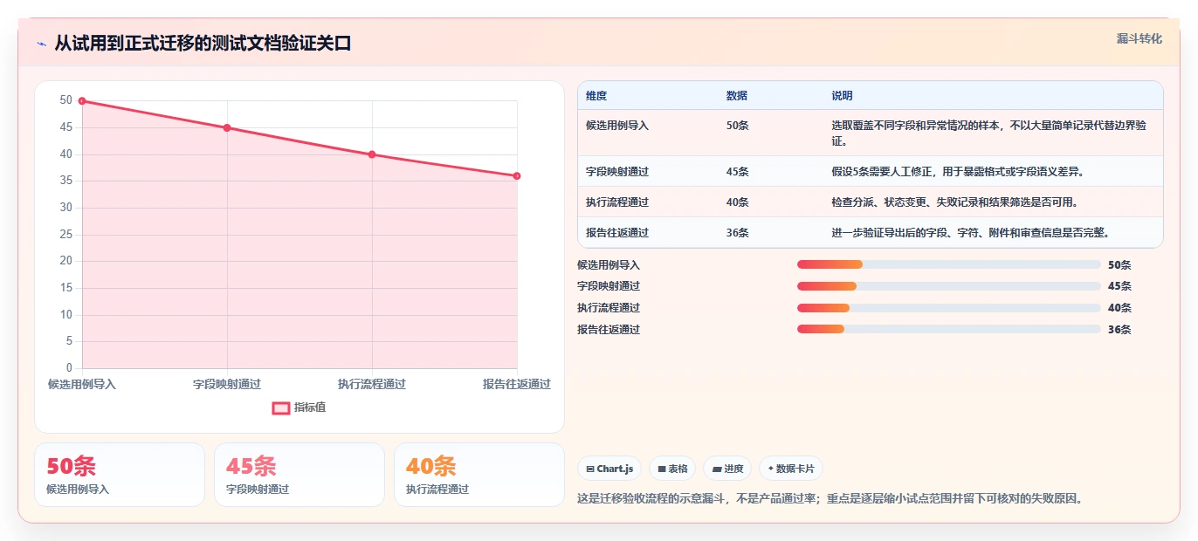This screenshot has height=541, width=1198.
Task: Select the 表格 tag chip
Action: [x=671, y=469]
